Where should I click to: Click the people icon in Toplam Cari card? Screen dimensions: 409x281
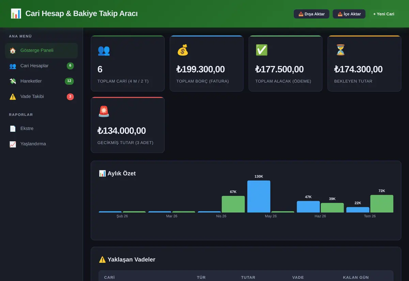pos(104,50)
